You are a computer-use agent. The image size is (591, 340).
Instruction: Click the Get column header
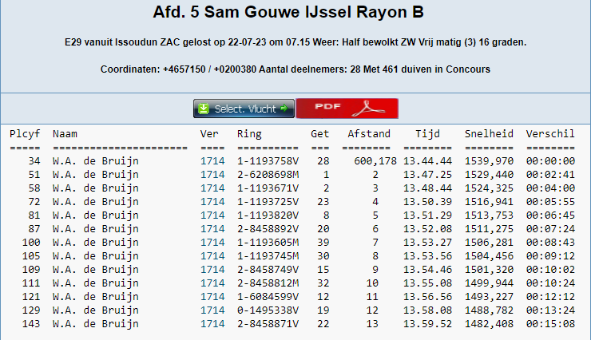point(319,134)
